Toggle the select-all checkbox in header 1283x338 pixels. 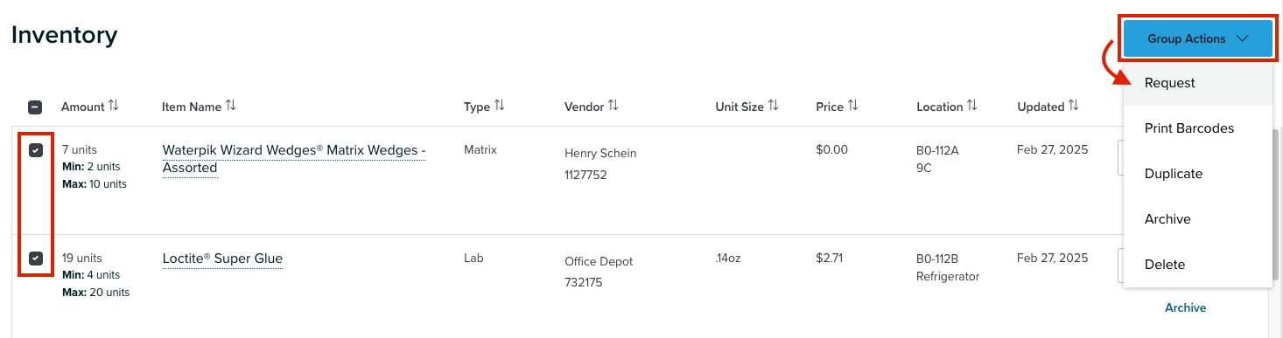point(35,107)
